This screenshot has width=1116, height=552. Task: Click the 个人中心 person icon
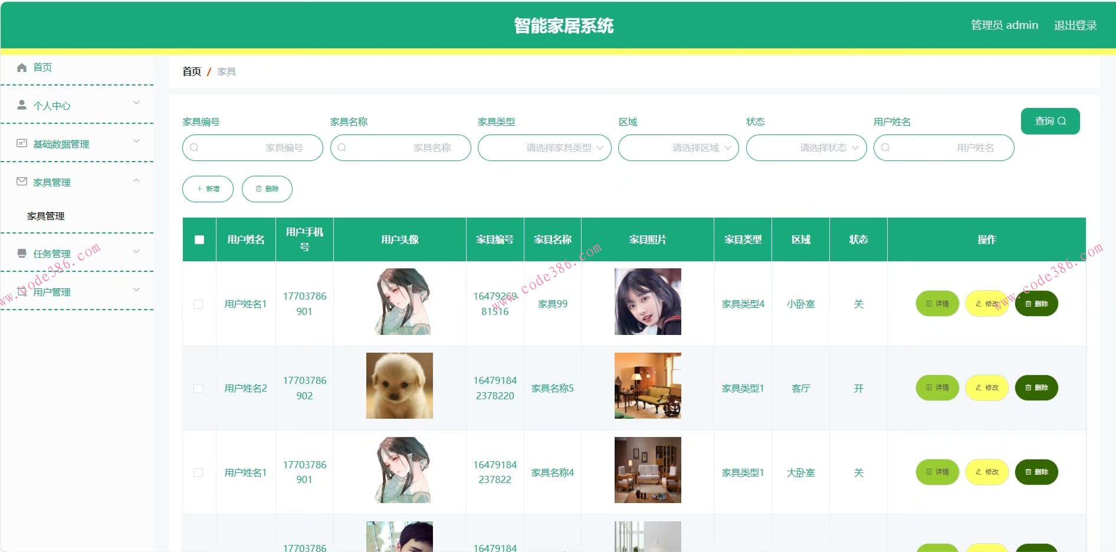coord(22,105)
